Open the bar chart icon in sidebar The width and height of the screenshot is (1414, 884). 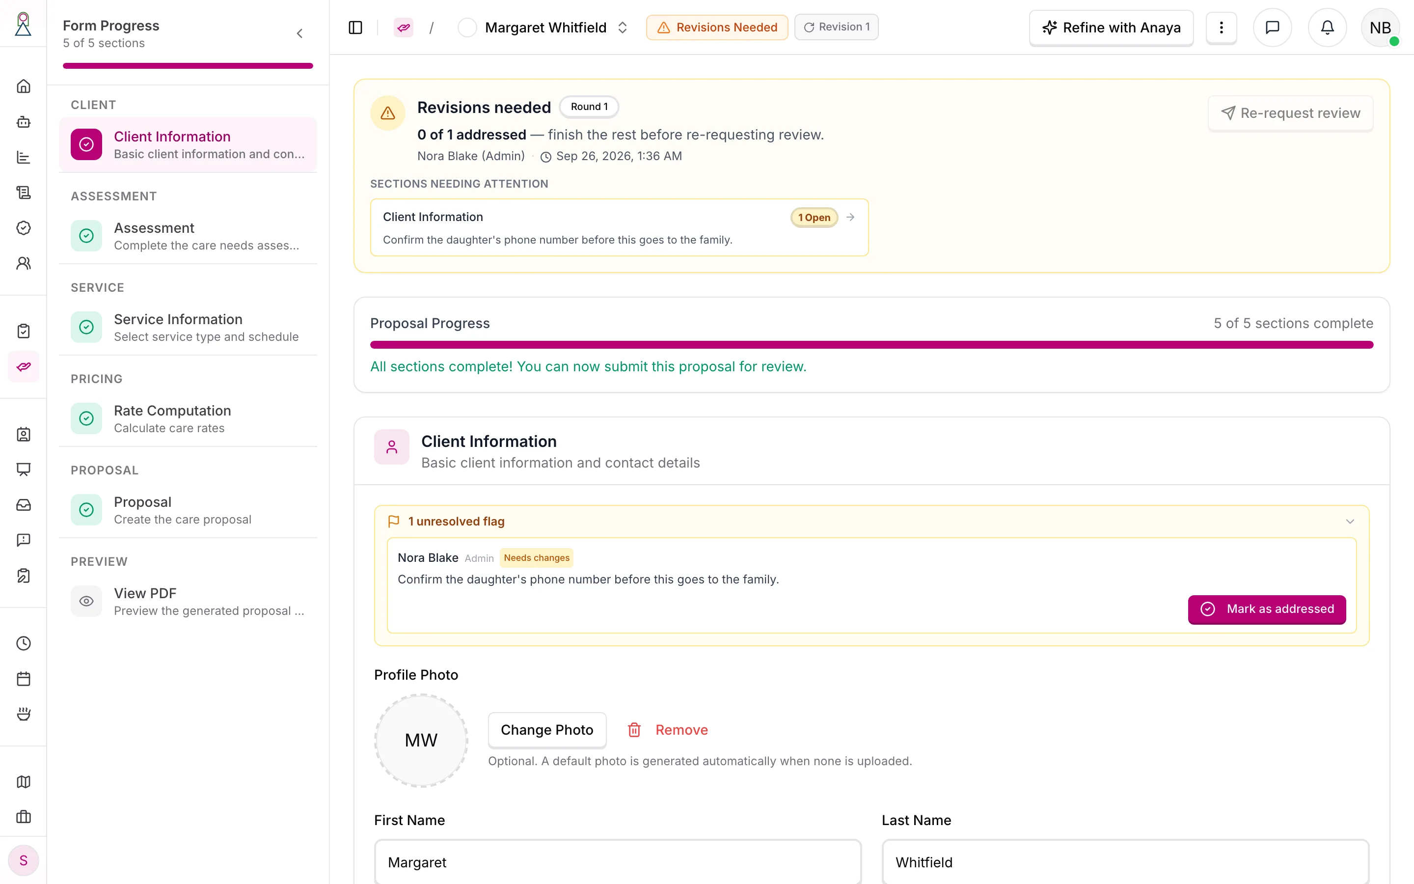coord(24,157)
